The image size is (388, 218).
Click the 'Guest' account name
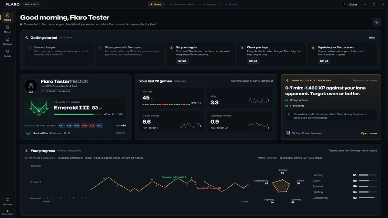pyautogui.click(x=353, y=5)
